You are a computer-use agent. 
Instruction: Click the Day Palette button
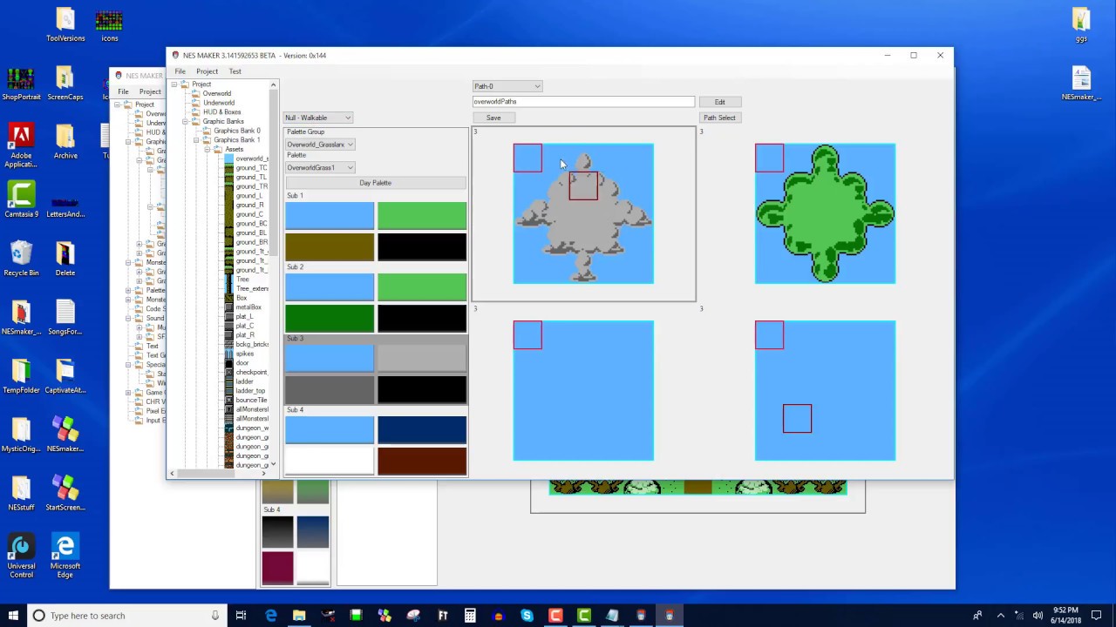376,183
